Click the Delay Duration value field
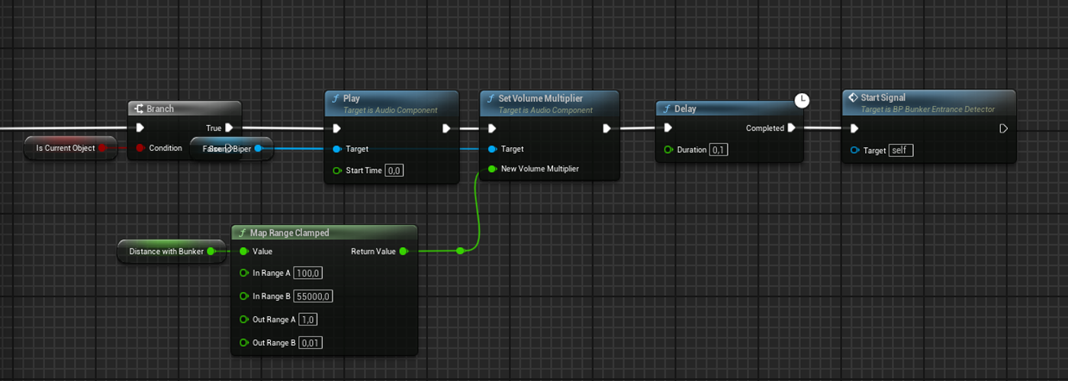Screen dimensions: 1068x381 click(718, 150)
